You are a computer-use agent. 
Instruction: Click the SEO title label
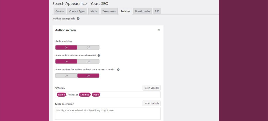60,88
